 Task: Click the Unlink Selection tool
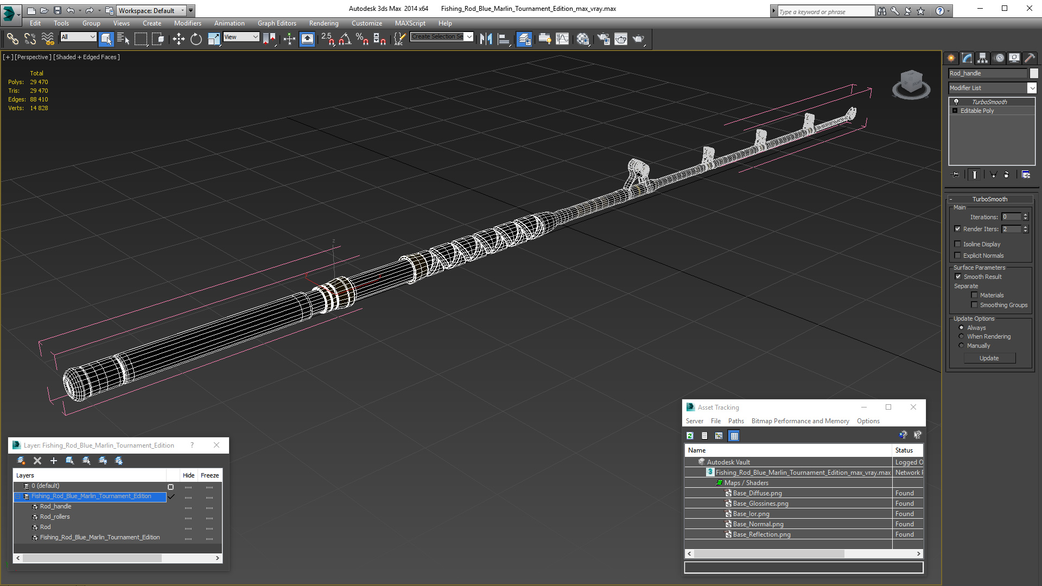(30, 39)
